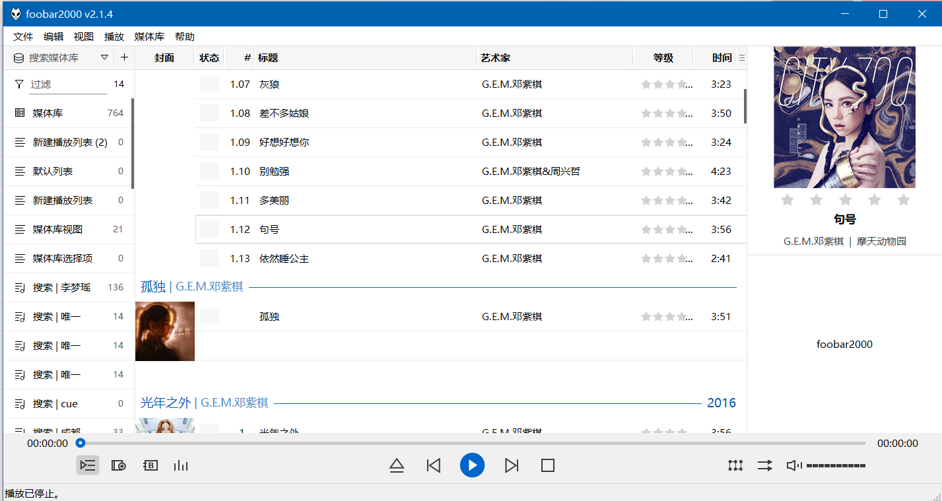Viewport: 942px width, 501px height.
Task: Click the status state box on 灰狼 row
Action: click(209, 84)
